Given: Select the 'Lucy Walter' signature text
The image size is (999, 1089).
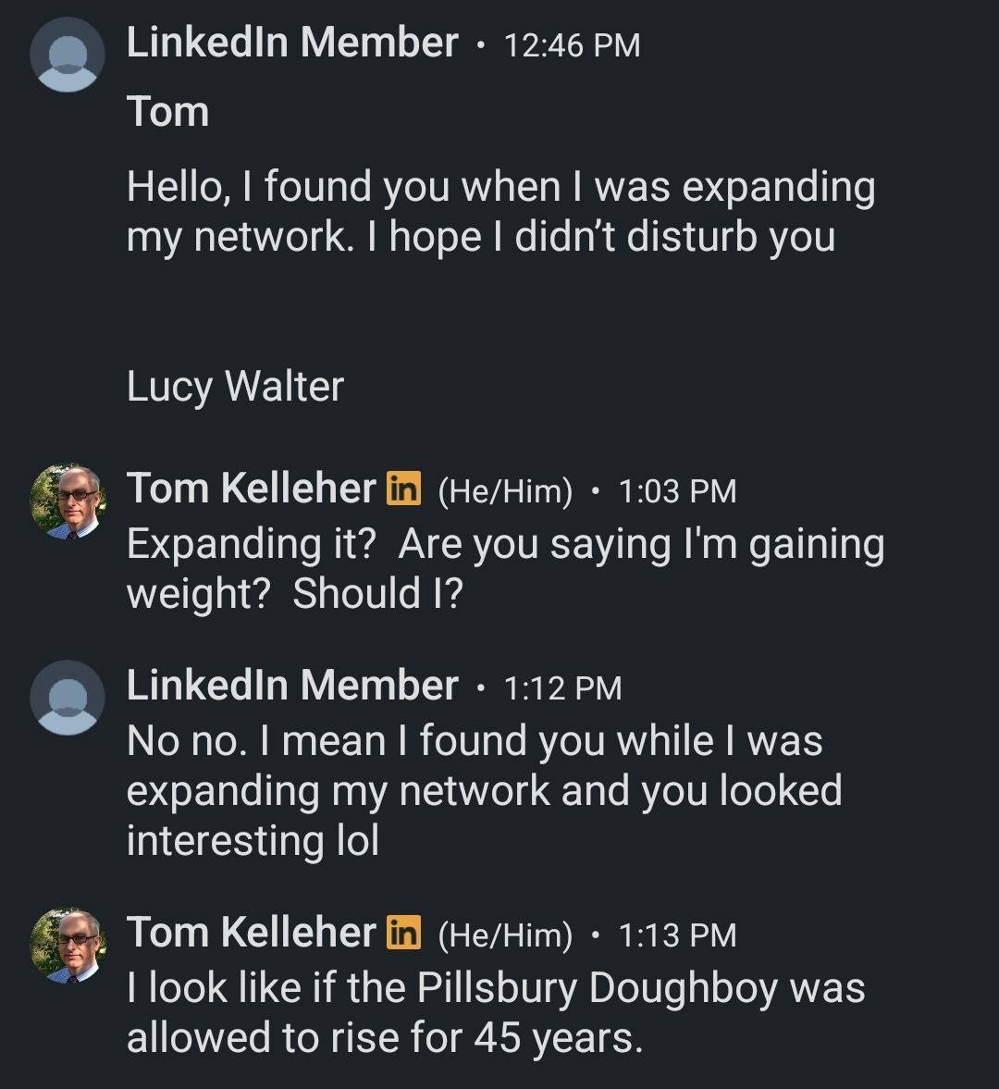Looking at the screenshot, I should tap(235, 387).
